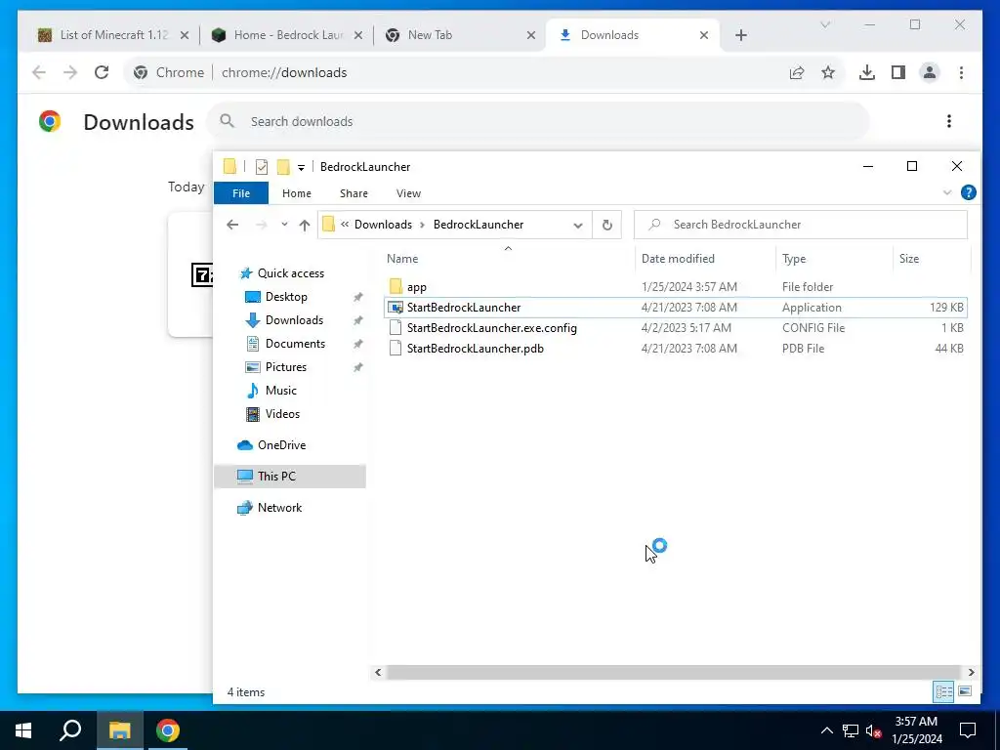Open Explorer recent locations dropdown
This screenshot has width=1000, height=750.
284,225
